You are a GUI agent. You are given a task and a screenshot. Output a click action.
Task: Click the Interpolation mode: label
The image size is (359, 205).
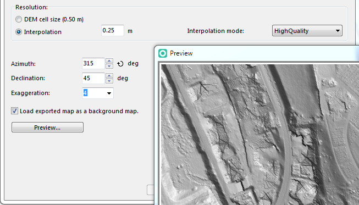[x=216, y=31]
